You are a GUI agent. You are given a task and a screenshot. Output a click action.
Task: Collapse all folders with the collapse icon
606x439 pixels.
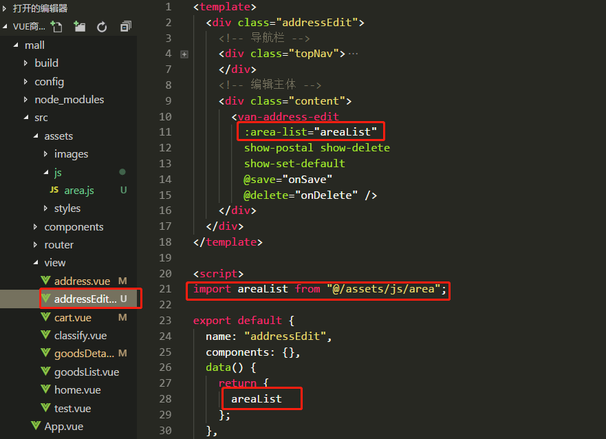coord(126,26)
